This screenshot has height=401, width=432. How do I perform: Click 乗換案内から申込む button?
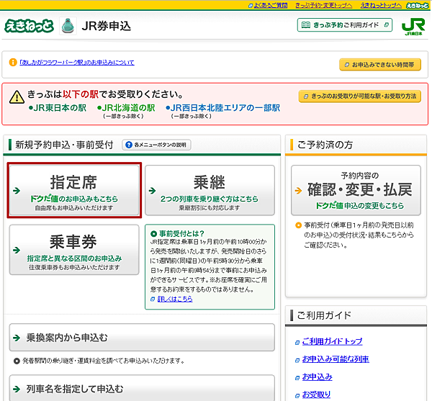point(142,338)
